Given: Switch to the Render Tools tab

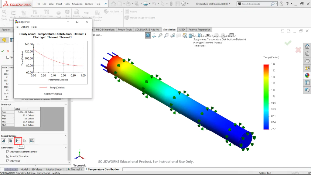Looking at the screenshot, I should pos(125,29).
